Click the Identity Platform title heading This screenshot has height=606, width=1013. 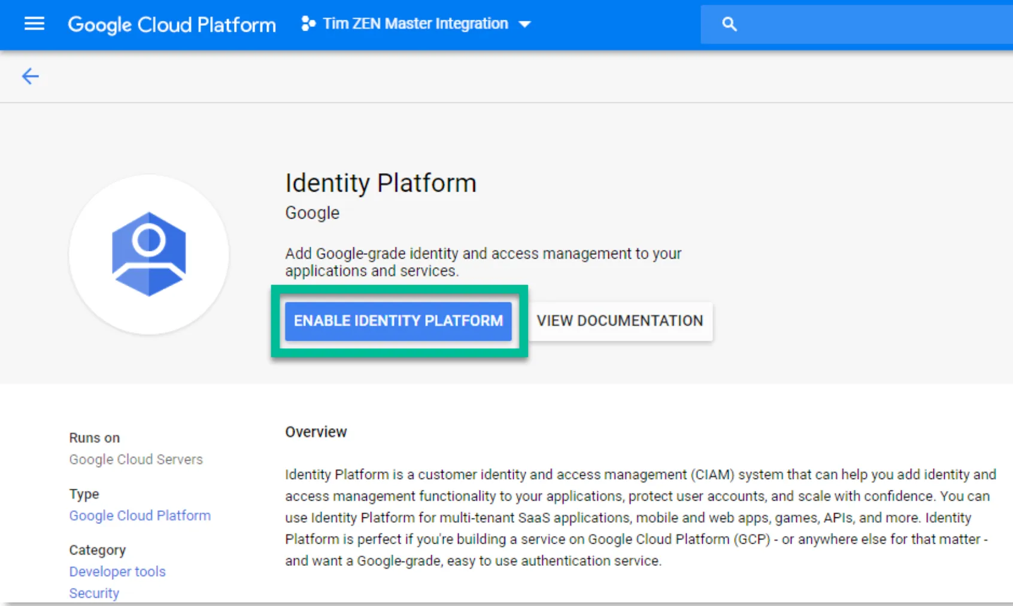click(x=381, y=183)
